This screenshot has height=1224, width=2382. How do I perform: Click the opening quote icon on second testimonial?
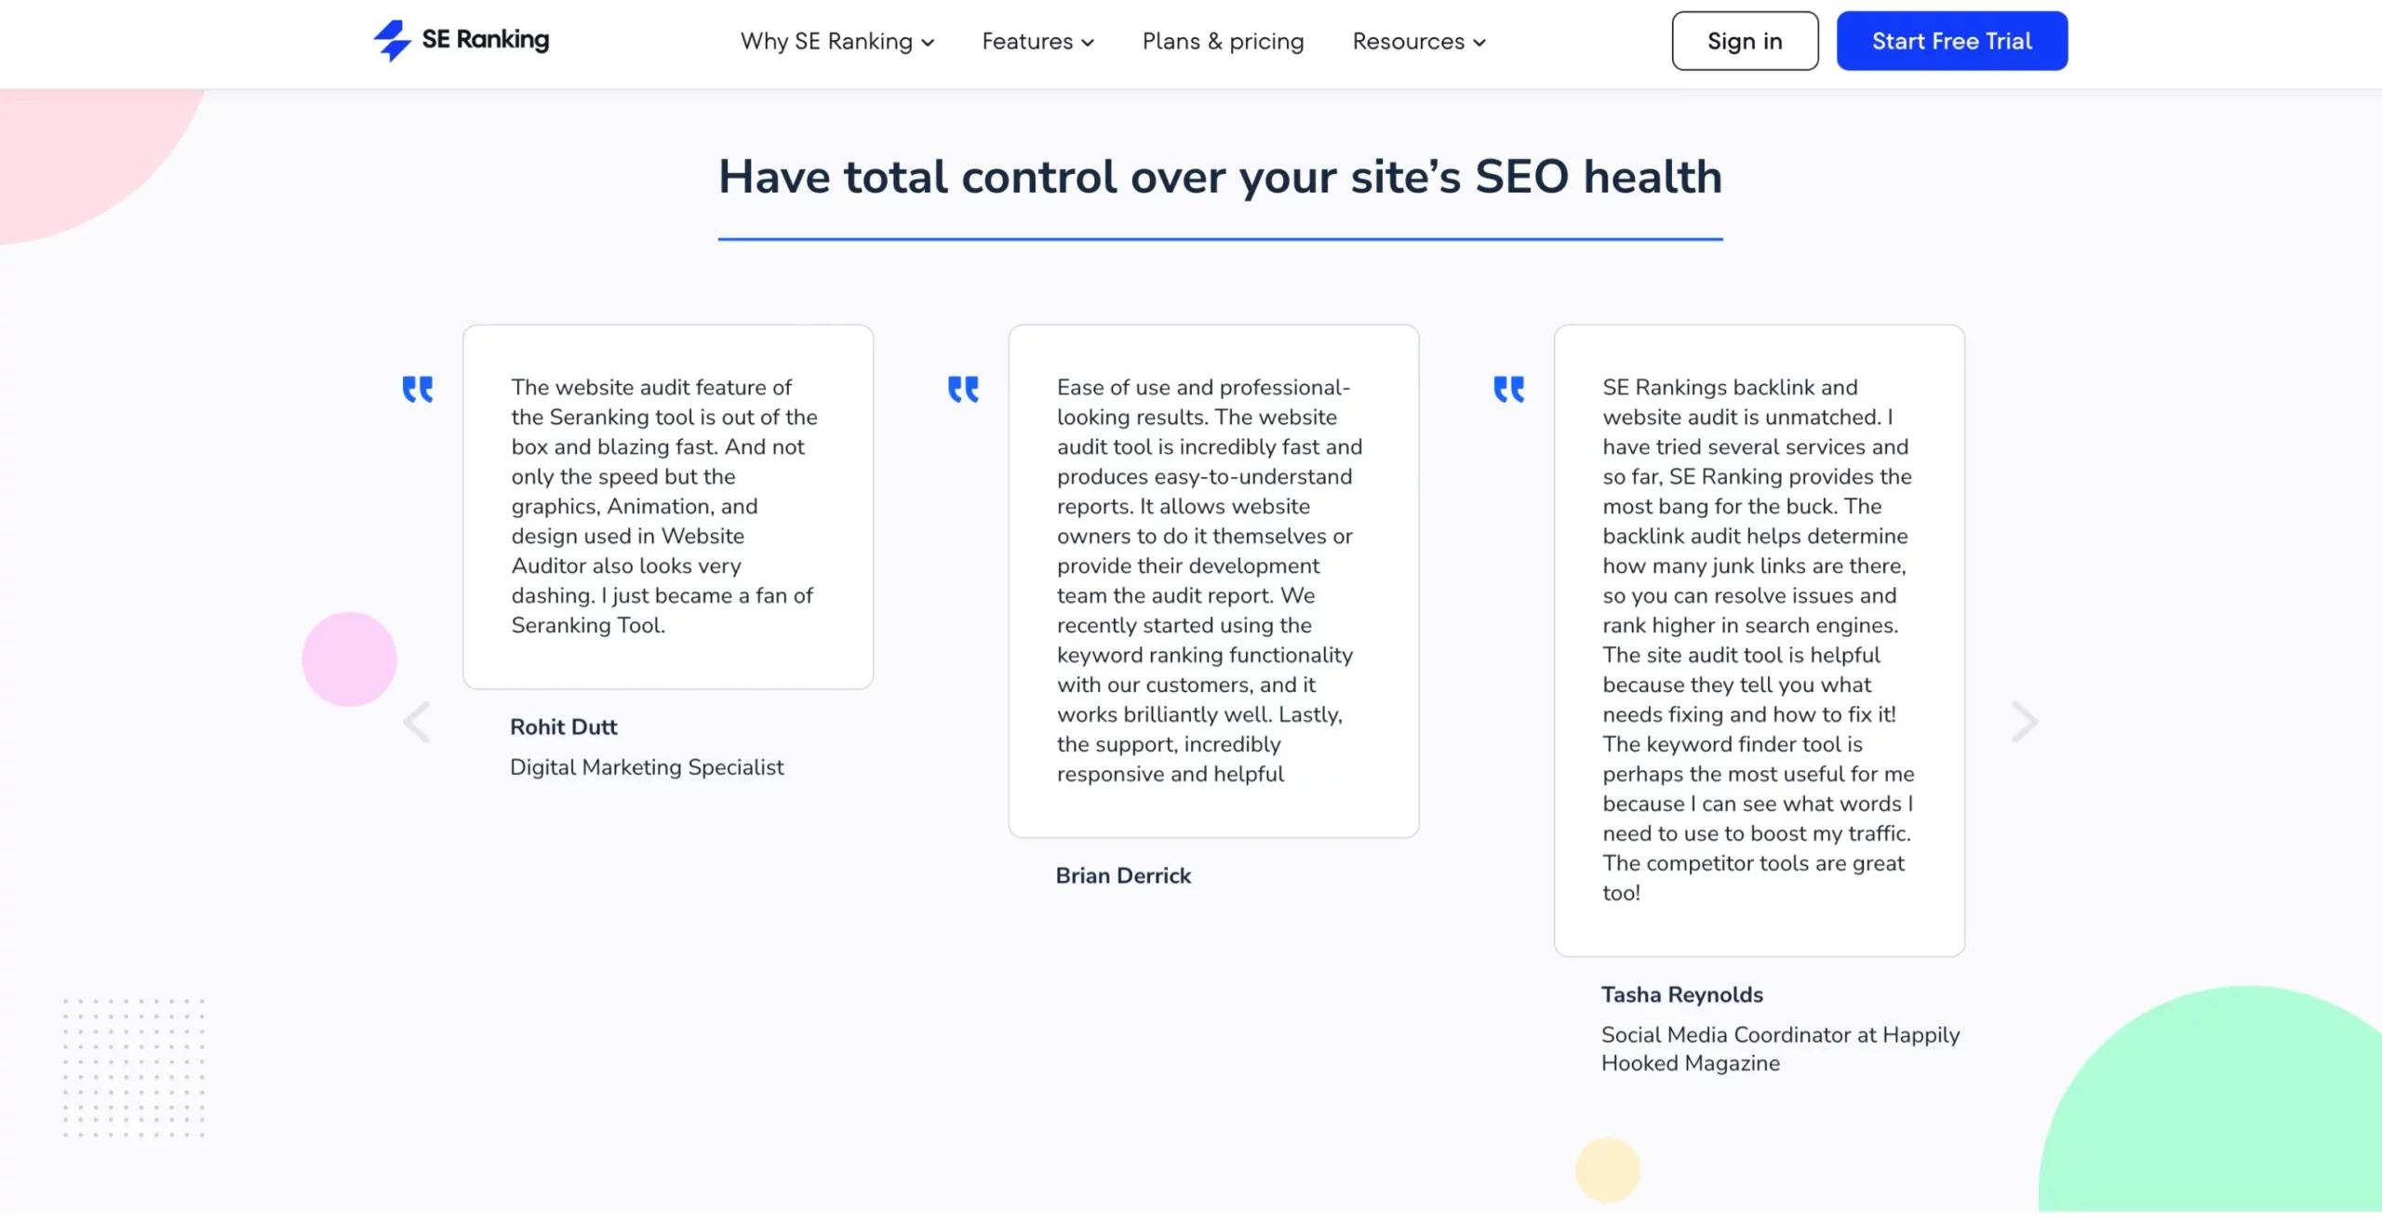pyautogui.click(x=963, y=387)
